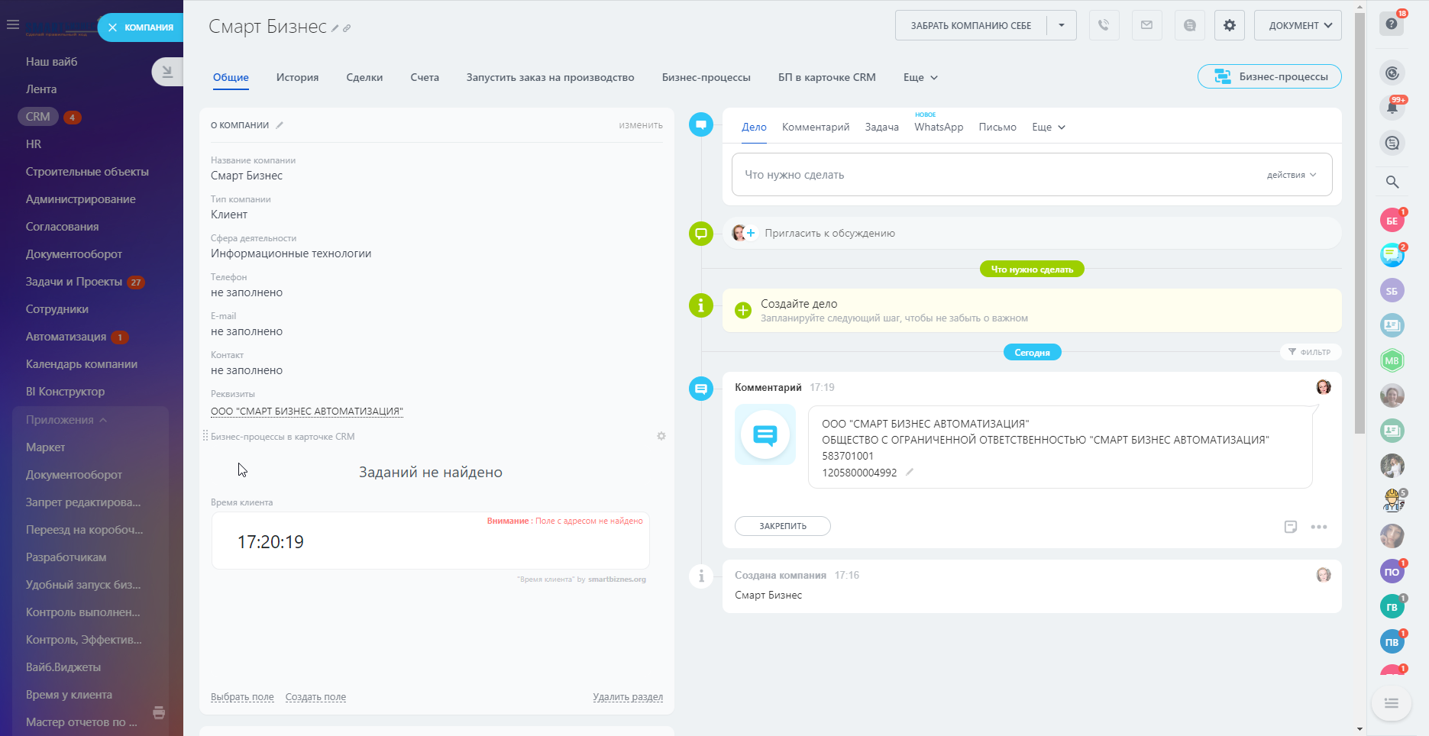Click pencil beside О КОМПАНИИ heading
This screenshot has width=1429, height=736.
[x=280, y=125]
